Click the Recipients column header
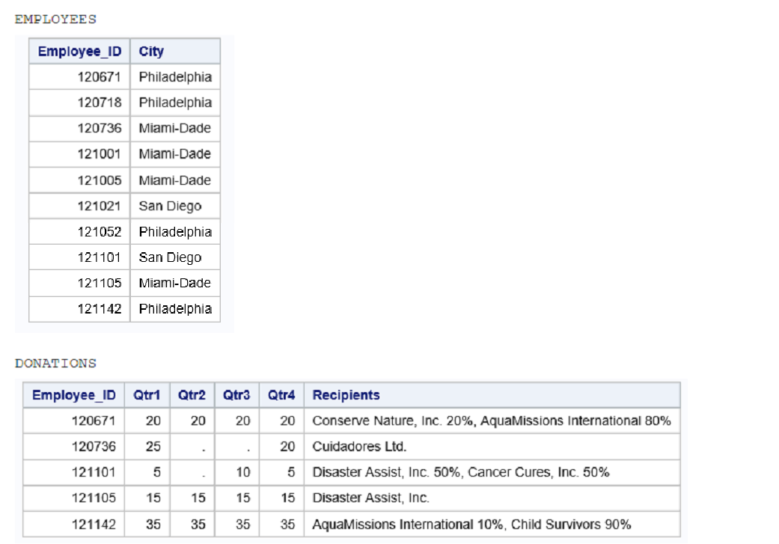Viewport: 779px width, 544px height. coord(346,395)
